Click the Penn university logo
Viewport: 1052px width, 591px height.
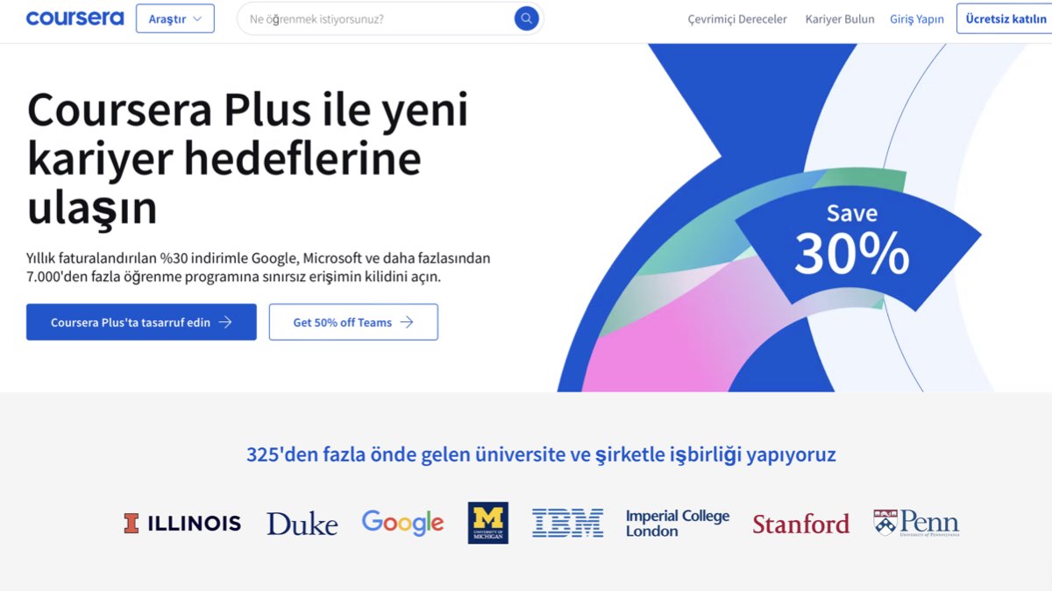916,523
